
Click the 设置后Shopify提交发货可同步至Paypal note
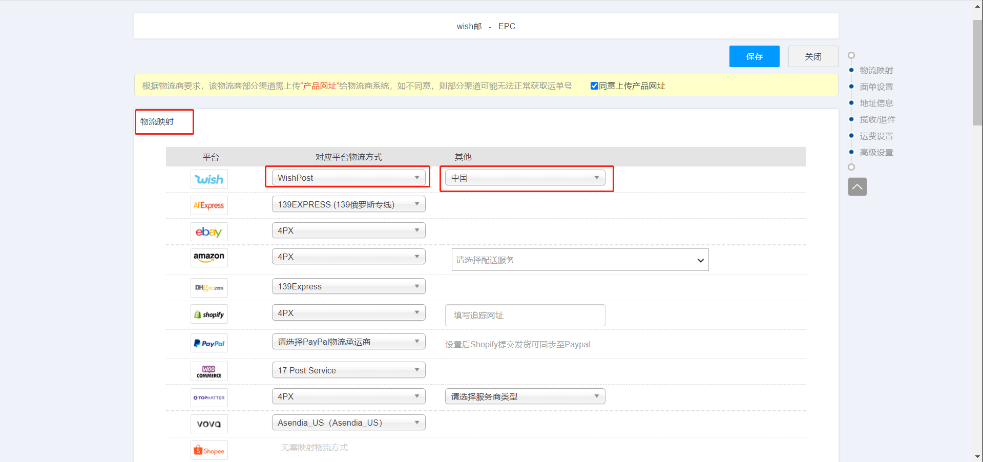(517, 344)
